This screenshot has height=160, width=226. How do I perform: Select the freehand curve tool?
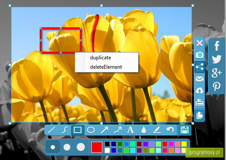tap(65, 130)
